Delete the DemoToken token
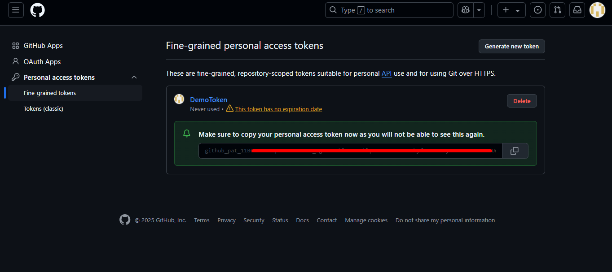 [x=522, y=101]
